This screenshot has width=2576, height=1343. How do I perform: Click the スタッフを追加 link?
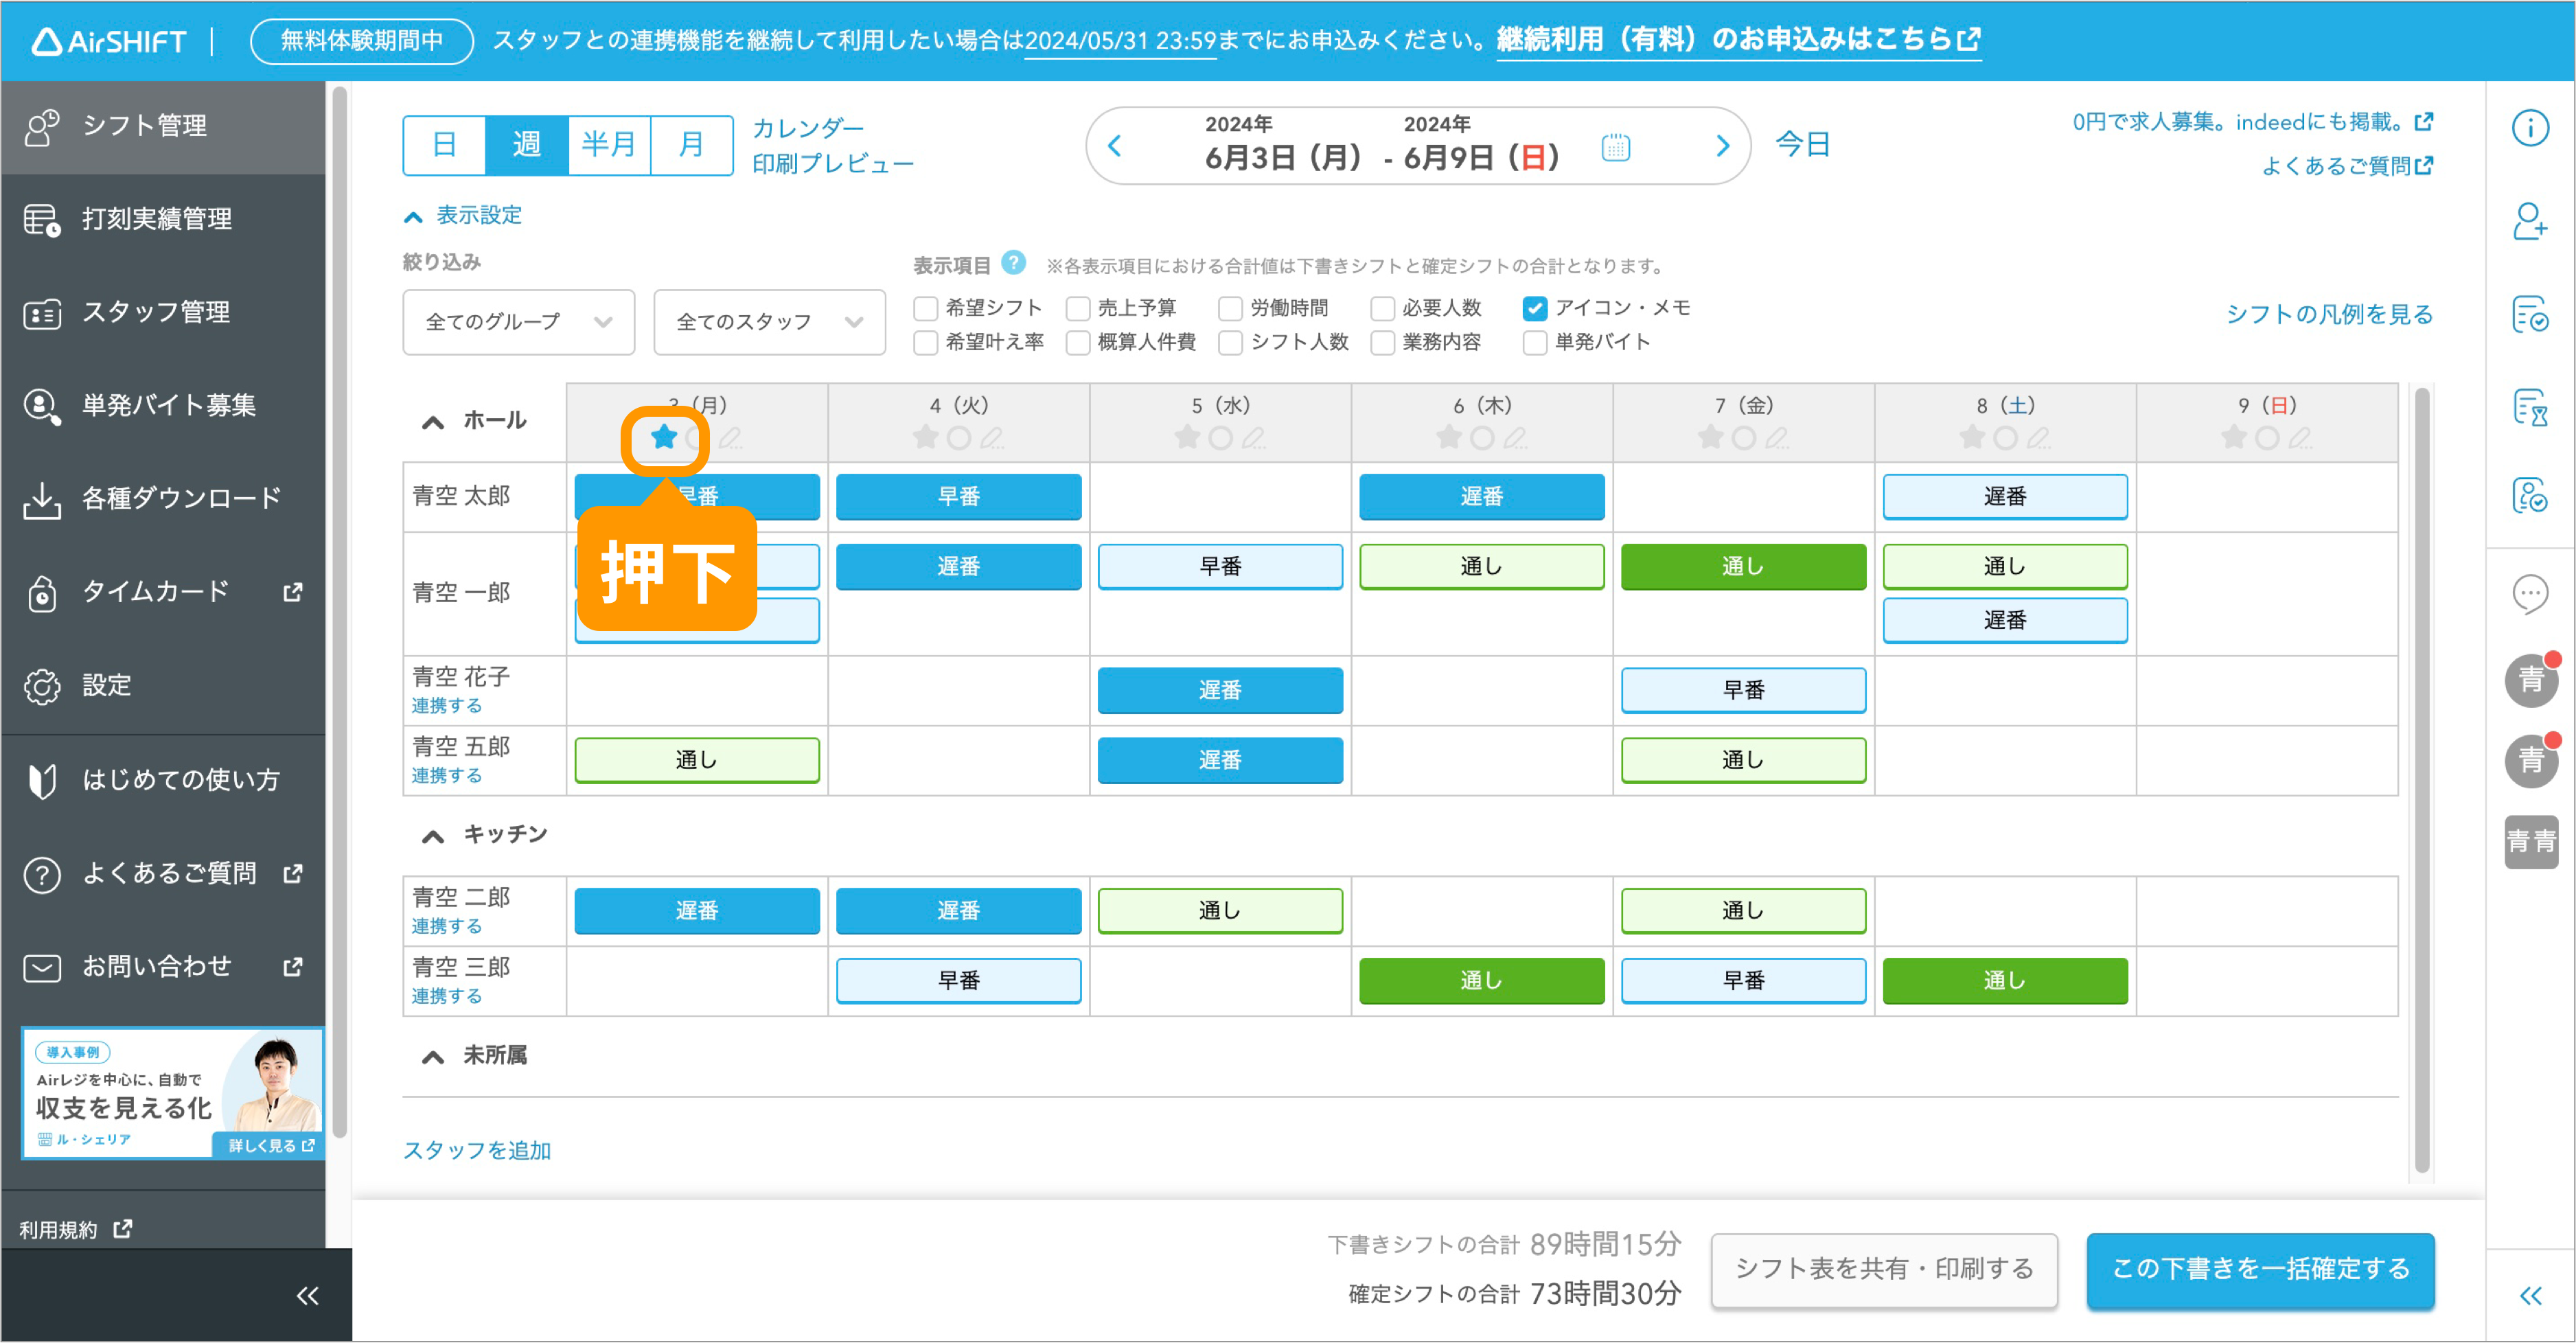(x=477, y=1151)
